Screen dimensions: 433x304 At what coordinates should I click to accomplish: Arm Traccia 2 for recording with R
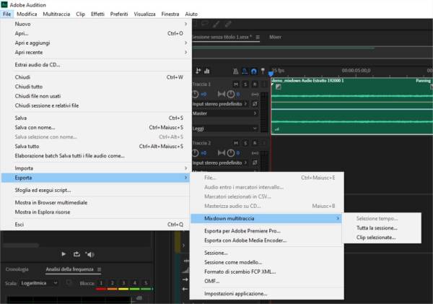(x=255, y=143)
